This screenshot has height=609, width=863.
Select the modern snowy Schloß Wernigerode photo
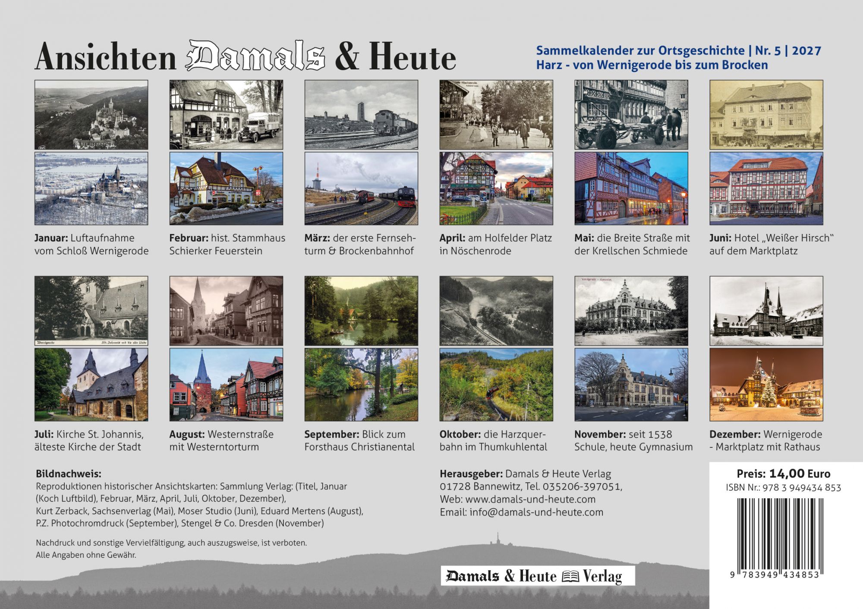coord(91,188)
